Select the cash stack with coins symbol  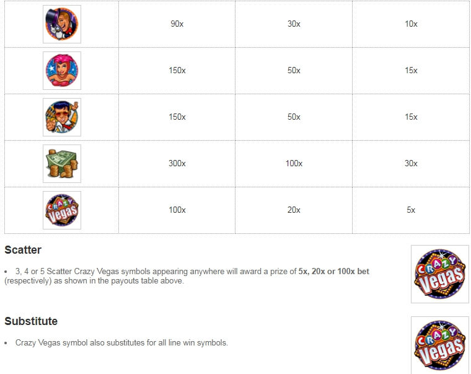pos(61,164)
